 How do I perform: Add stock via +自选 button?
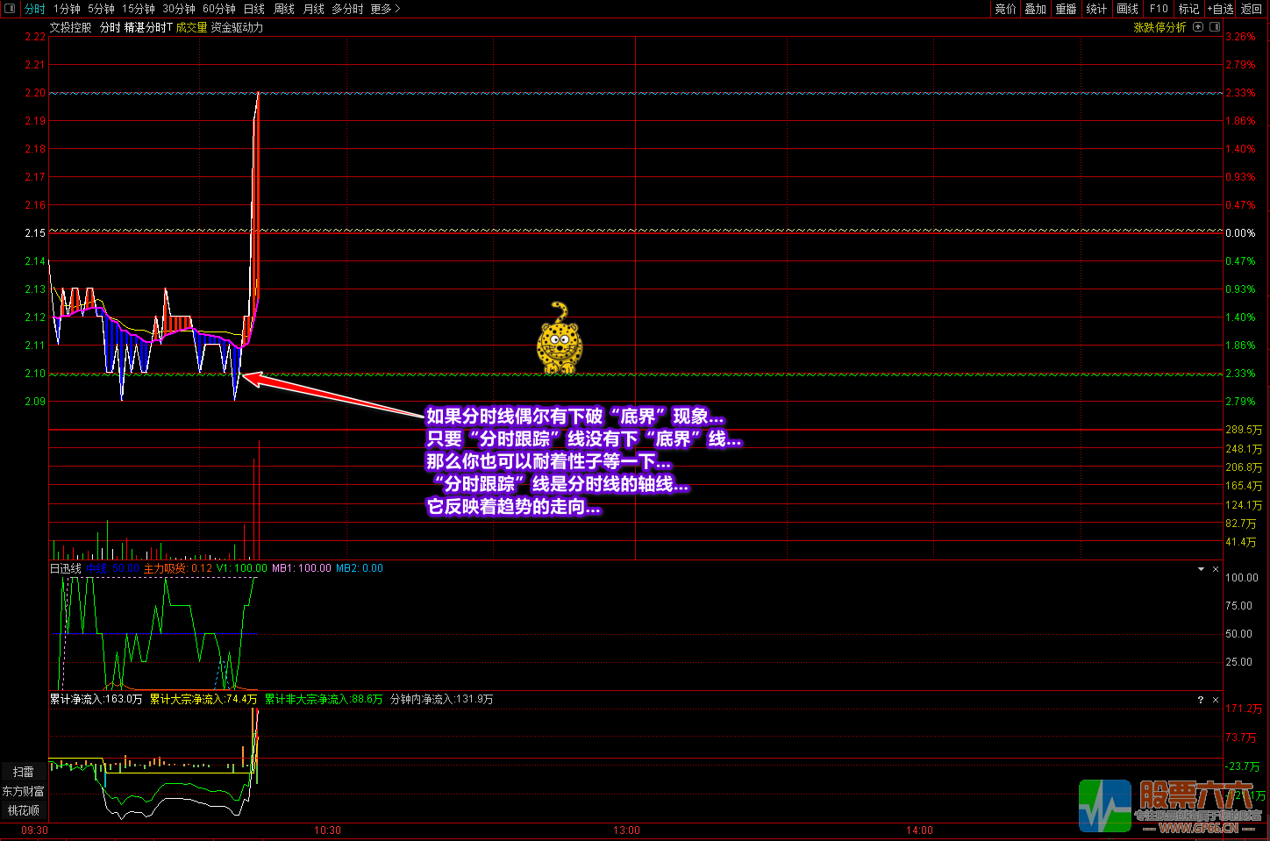coord(1220,9)
